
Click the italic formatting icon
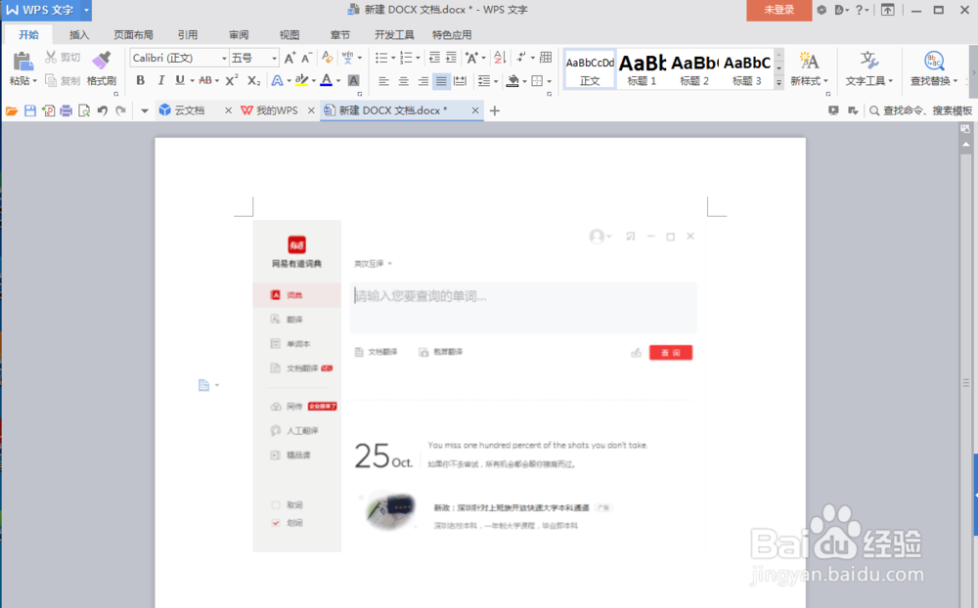point(163,79)
